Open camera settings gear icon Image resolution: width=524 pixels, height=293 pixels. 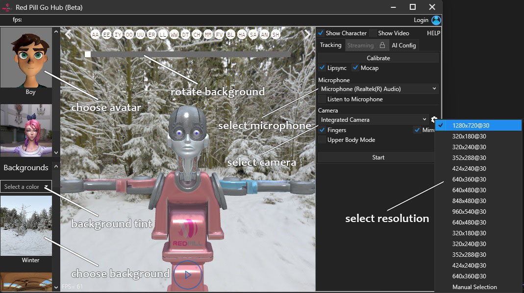point(434,119)
